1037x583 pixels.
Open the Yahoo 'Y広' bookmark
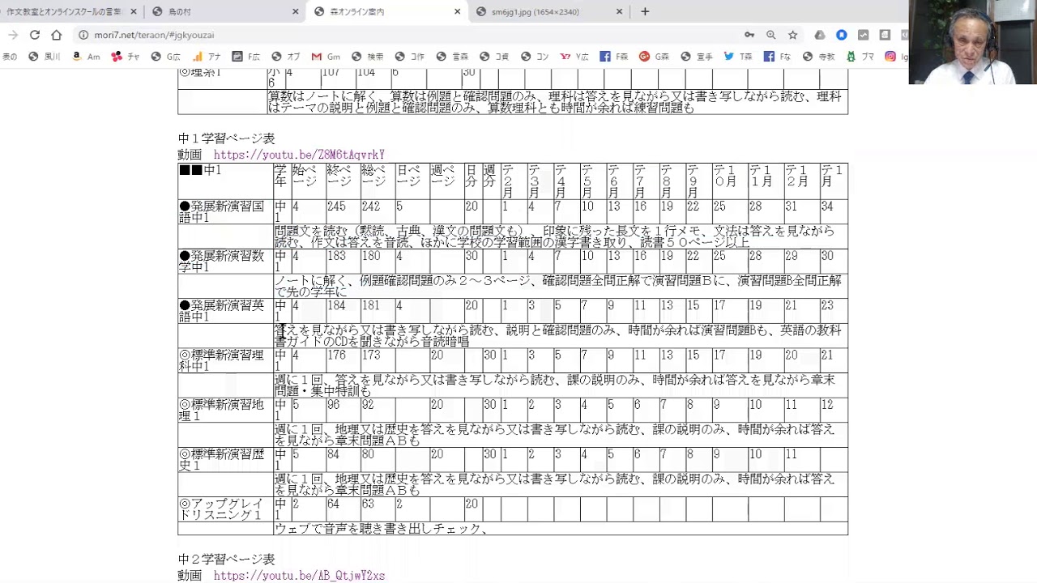point(574,57)
